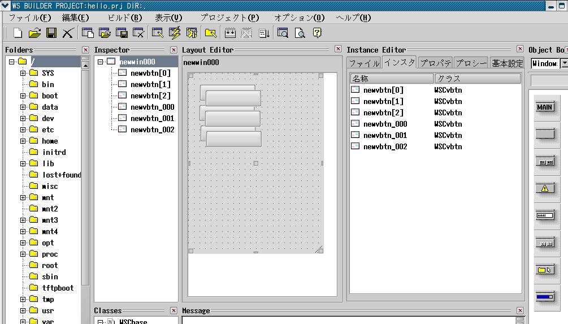This screenshot has width=568, height=324.
Task: Select newvbtn_001 in the Inspector tree
Action: 152,118
